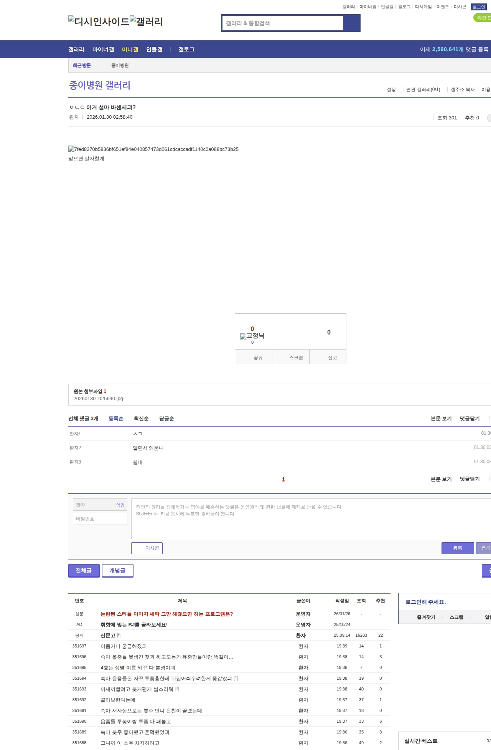491x750 pixels.
Task: Sort comments by 최신순
Action: coord(141,419)
